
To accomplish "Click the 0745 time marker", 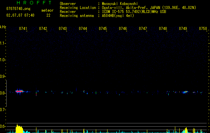I will [x=103, y=29].
